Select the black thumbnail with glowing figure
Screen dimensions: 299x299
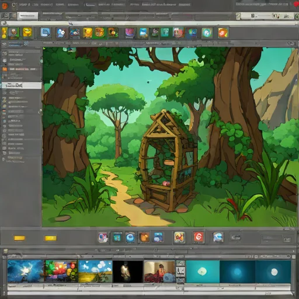(x=128, y=272)
